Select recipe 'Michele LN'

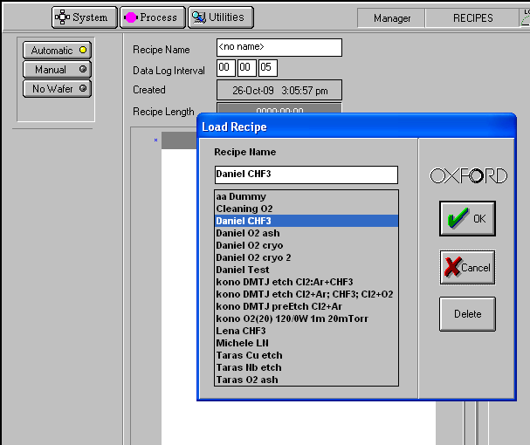306,343
